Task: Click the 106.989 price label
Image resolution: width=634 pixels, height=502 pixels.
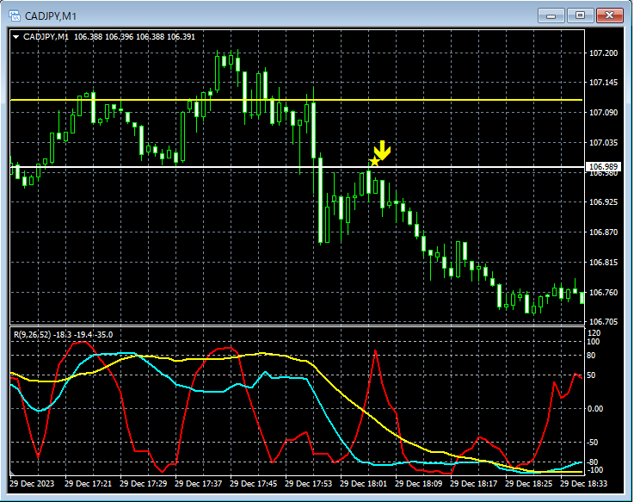Action: coord(603,166)
